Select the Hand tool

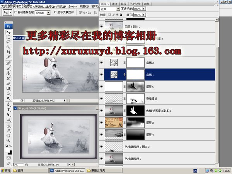[9, 136]
